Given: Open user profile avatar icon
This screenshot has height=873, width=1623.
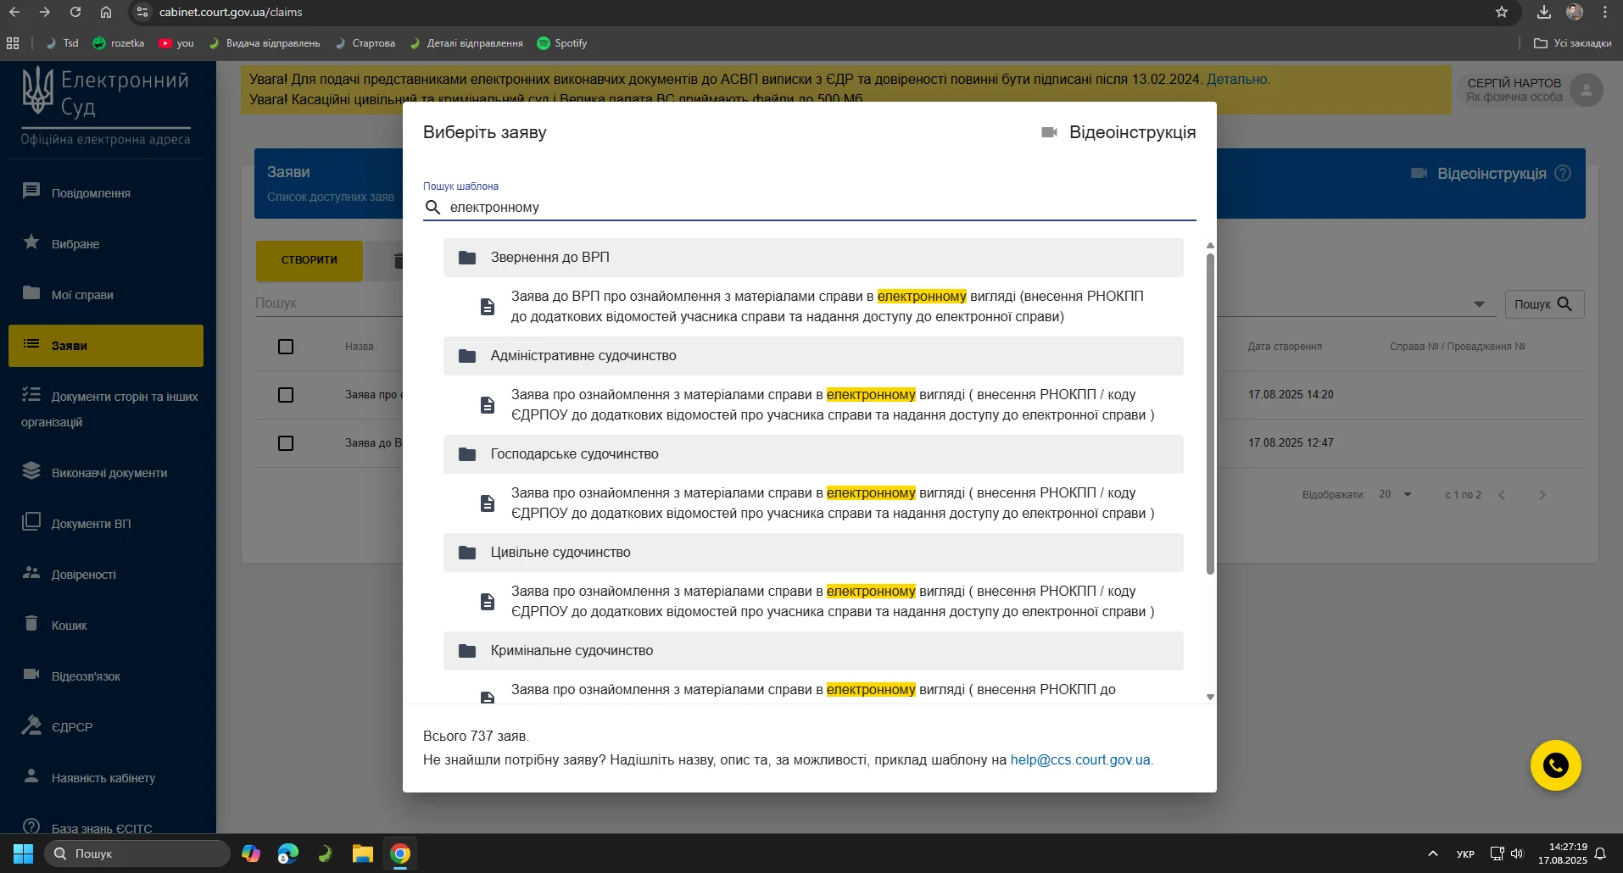Looking at the screenshot, I should point(1585,90).
